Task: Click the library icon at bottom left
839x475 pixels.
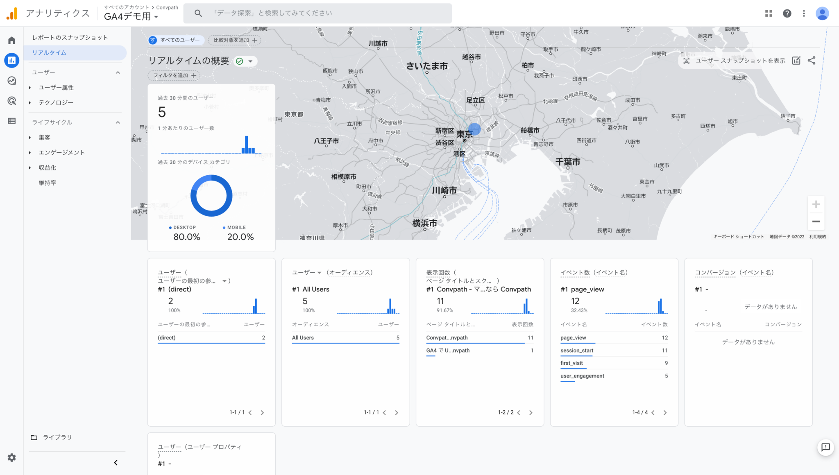Action: click(34, 437)
